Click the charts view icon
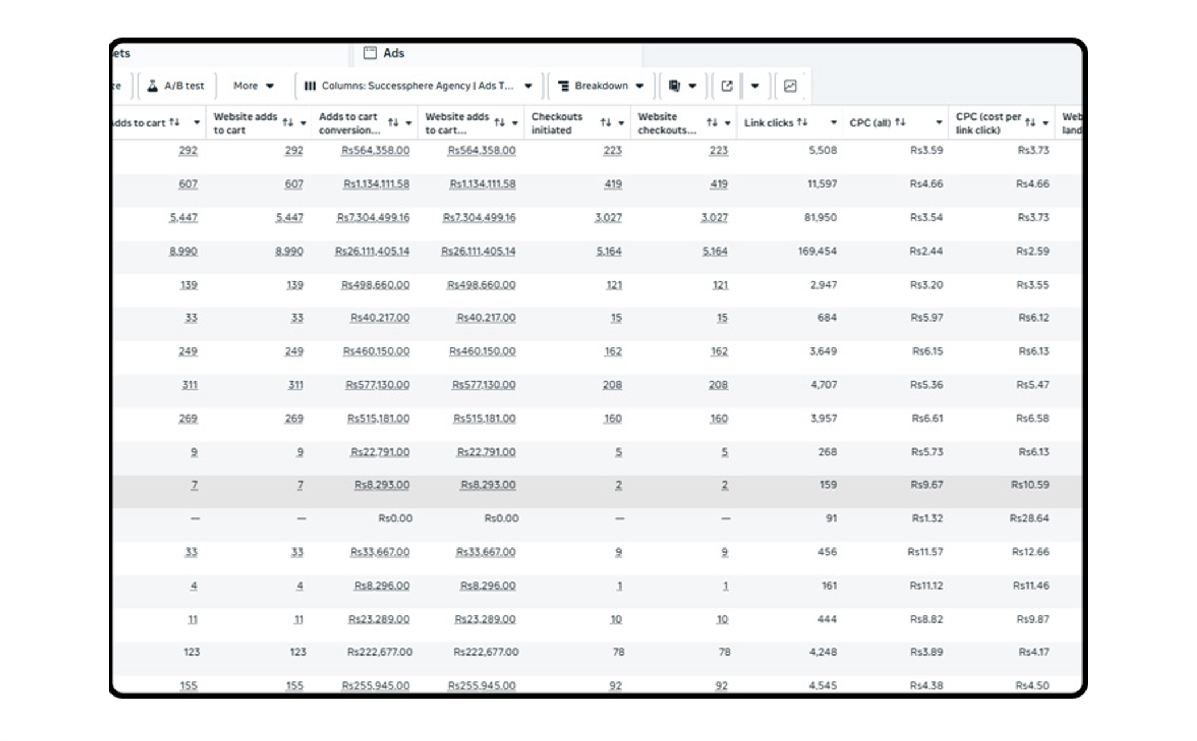 (790, 86)
